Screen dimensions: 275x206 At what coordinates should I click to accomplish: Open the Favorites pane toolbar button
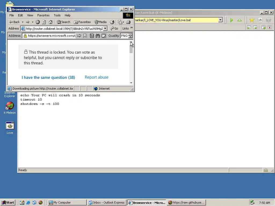82,22
